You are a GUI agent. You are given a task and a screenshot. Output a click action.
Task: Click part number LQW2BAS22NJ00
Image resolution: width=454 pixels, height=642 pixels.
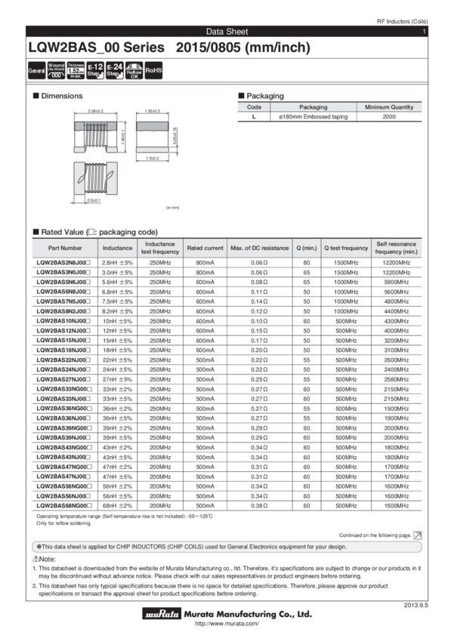pos(63,360)
